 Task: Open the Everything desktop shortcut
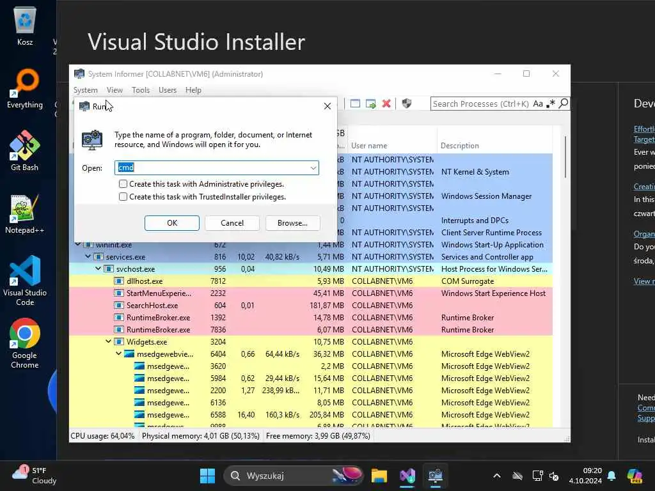click(x=25, y=89)
